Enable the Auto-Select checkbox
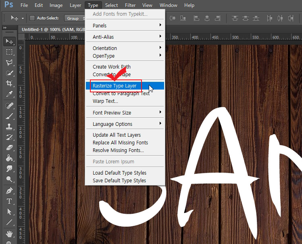The image size is (302, 244). 32,18
